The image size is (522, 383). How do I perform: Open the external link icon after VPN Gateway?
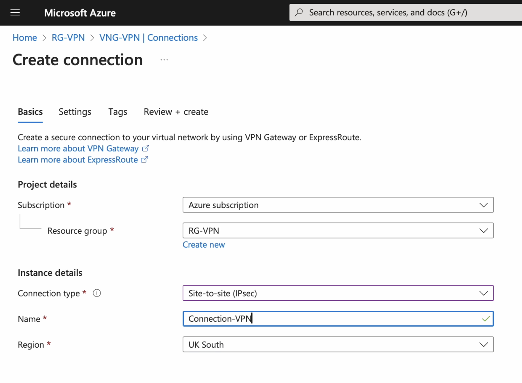[x=145, y=148]
